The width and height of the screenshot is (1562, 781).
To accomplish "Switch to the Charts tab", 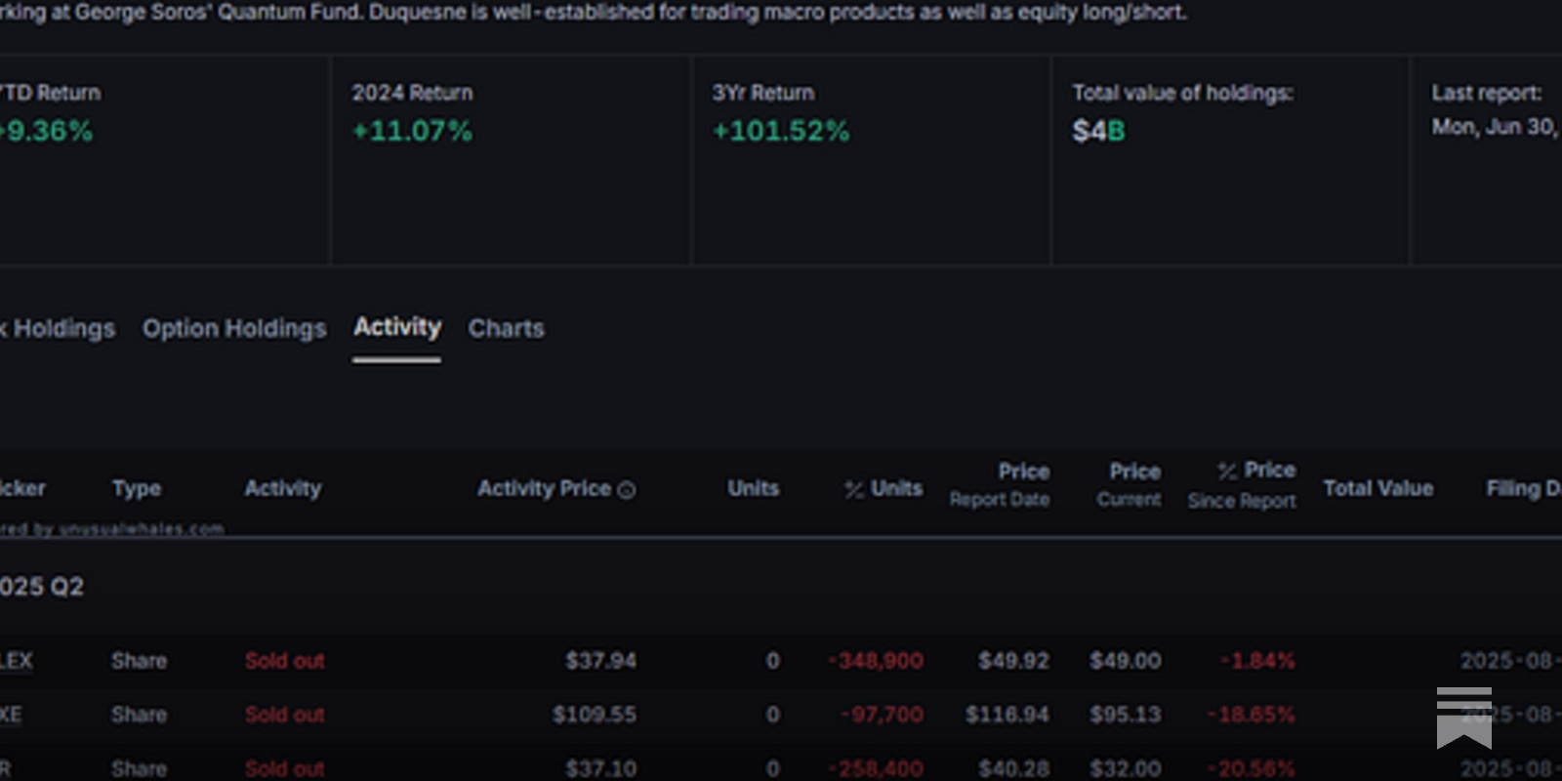I will 506,328.
